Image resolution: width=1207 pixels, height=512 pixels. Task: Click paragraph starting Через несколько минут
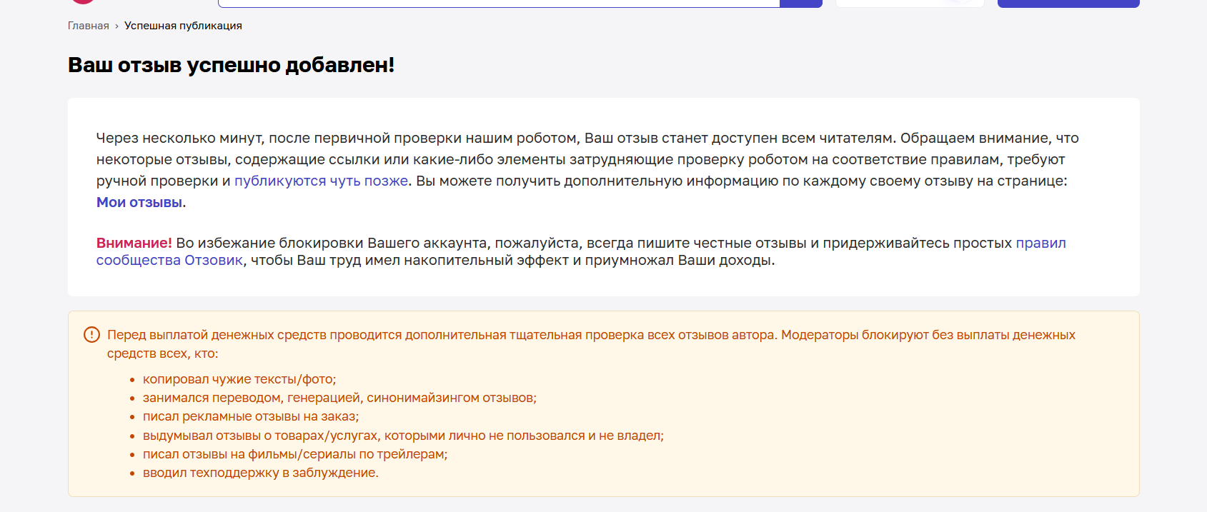(x=587, y=170)
